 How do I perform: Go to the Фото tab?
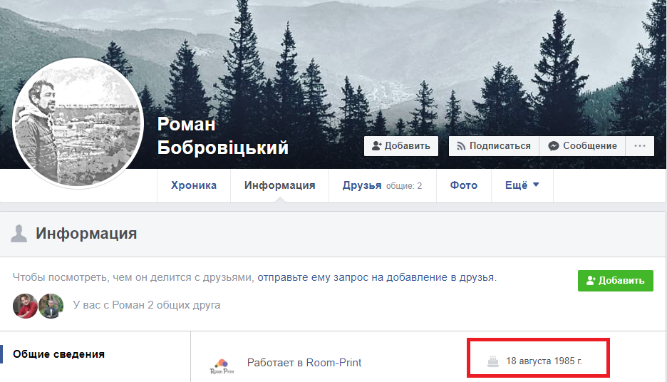coord(464,185)
